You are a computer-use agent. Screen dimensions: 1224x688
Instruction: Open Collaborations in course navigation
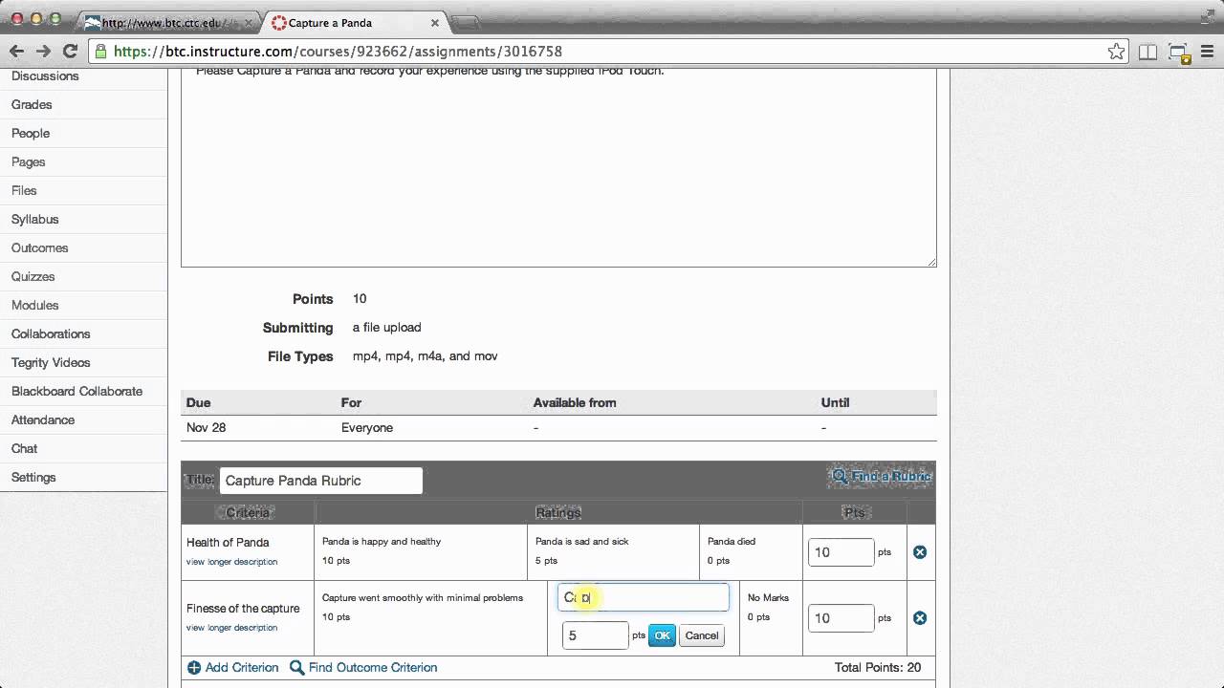[51, 333]
